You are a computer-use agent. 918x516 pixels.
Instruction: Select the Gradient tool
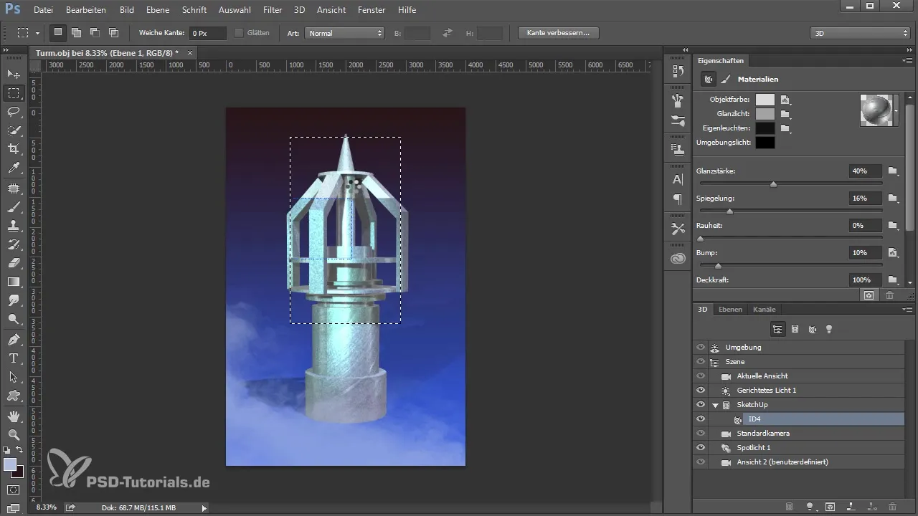click(14, 282)
